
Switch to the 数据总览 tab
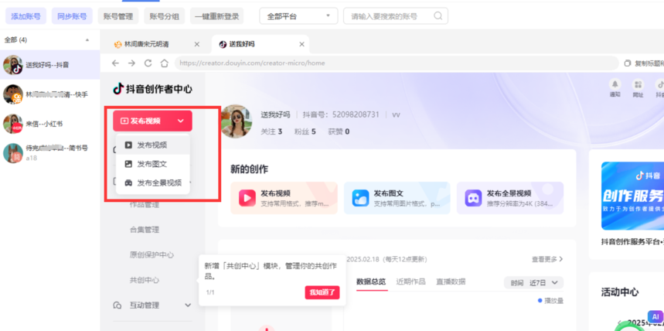[x=371, y=282]
